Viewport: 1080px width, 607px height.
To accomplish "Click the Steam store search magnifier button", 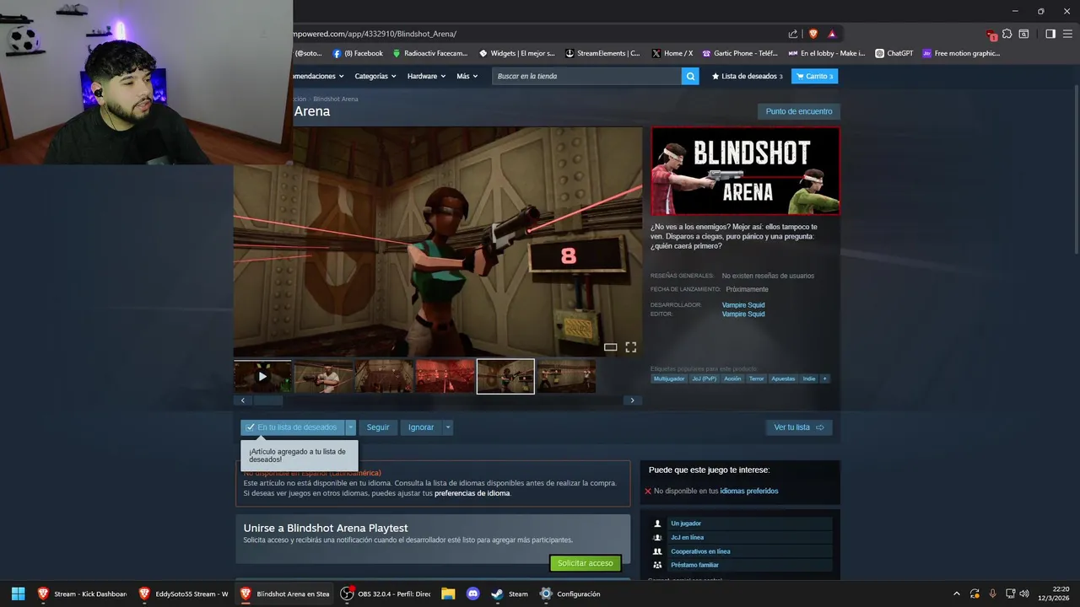I will (x=691, y=76).
